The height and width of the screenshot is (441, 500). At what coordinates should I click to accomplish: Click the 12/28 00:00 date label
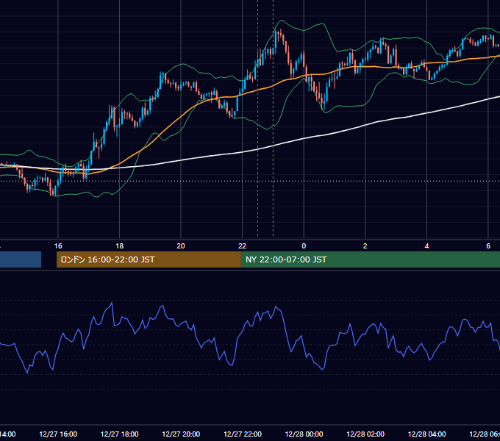[x=304, y=434]
